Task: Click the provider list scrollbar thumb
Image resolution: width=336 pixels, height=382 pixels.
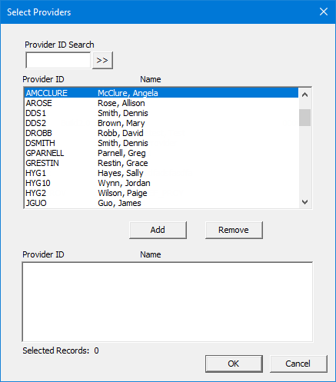Action: (x=304, y=118)
